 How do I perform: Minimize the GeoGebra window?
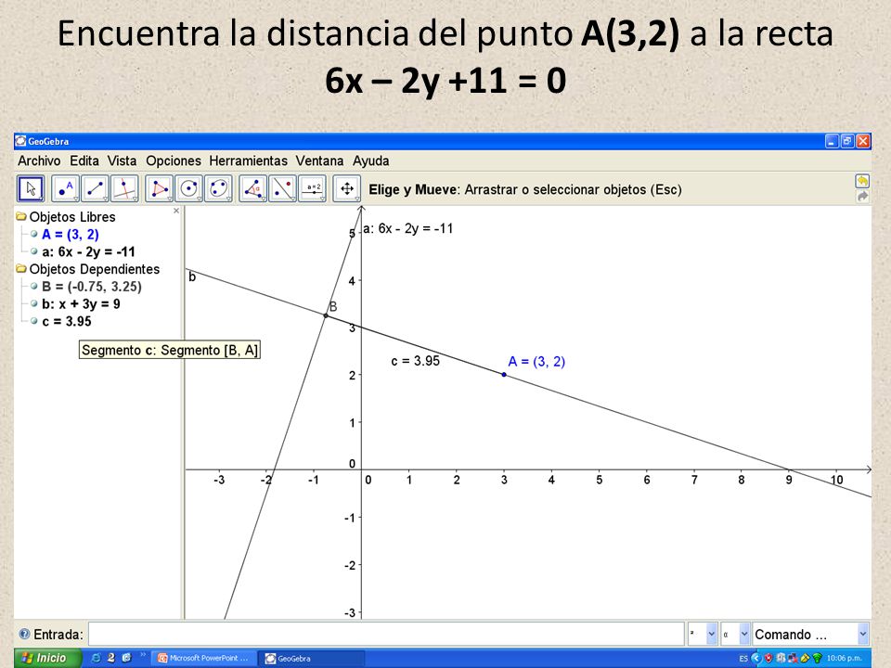(832, 141)
